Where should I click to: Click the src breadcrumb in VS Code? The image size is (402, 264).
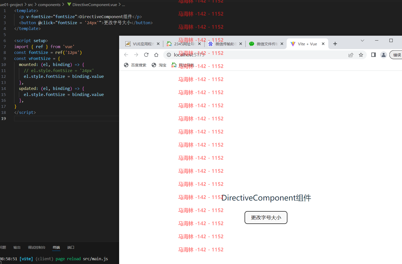pos(30,5)
